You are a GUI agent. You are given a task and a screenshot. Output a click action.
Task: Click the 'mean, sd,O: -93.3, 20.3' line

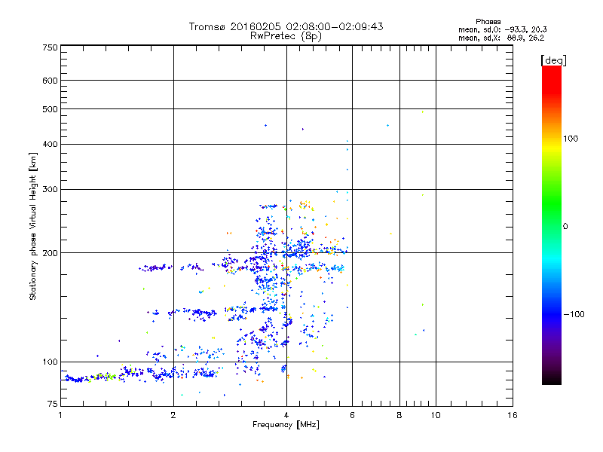tap(502, 29)
